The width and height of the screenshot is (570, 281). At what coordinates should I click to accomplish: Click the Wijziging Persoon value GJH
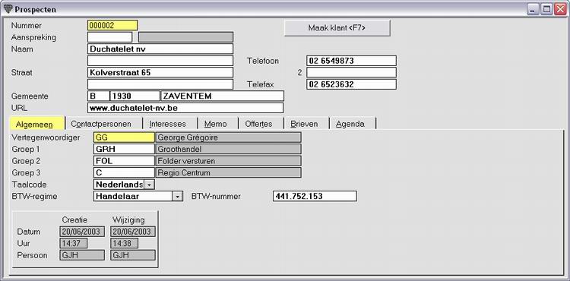pyautogui.click(x=133, y=255)
